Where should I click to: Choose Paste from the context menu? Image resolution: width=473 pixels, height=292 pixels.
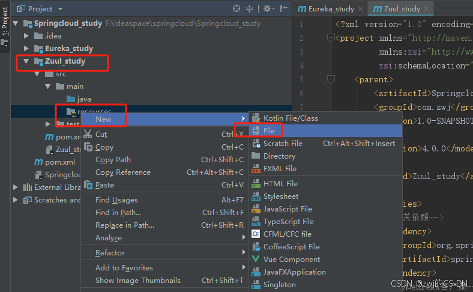click(164, 185)
